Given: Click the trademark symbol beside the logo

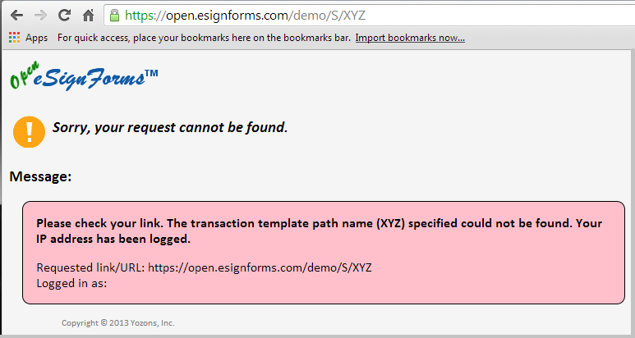Looking at the screenshot, I should coord(151,75).
